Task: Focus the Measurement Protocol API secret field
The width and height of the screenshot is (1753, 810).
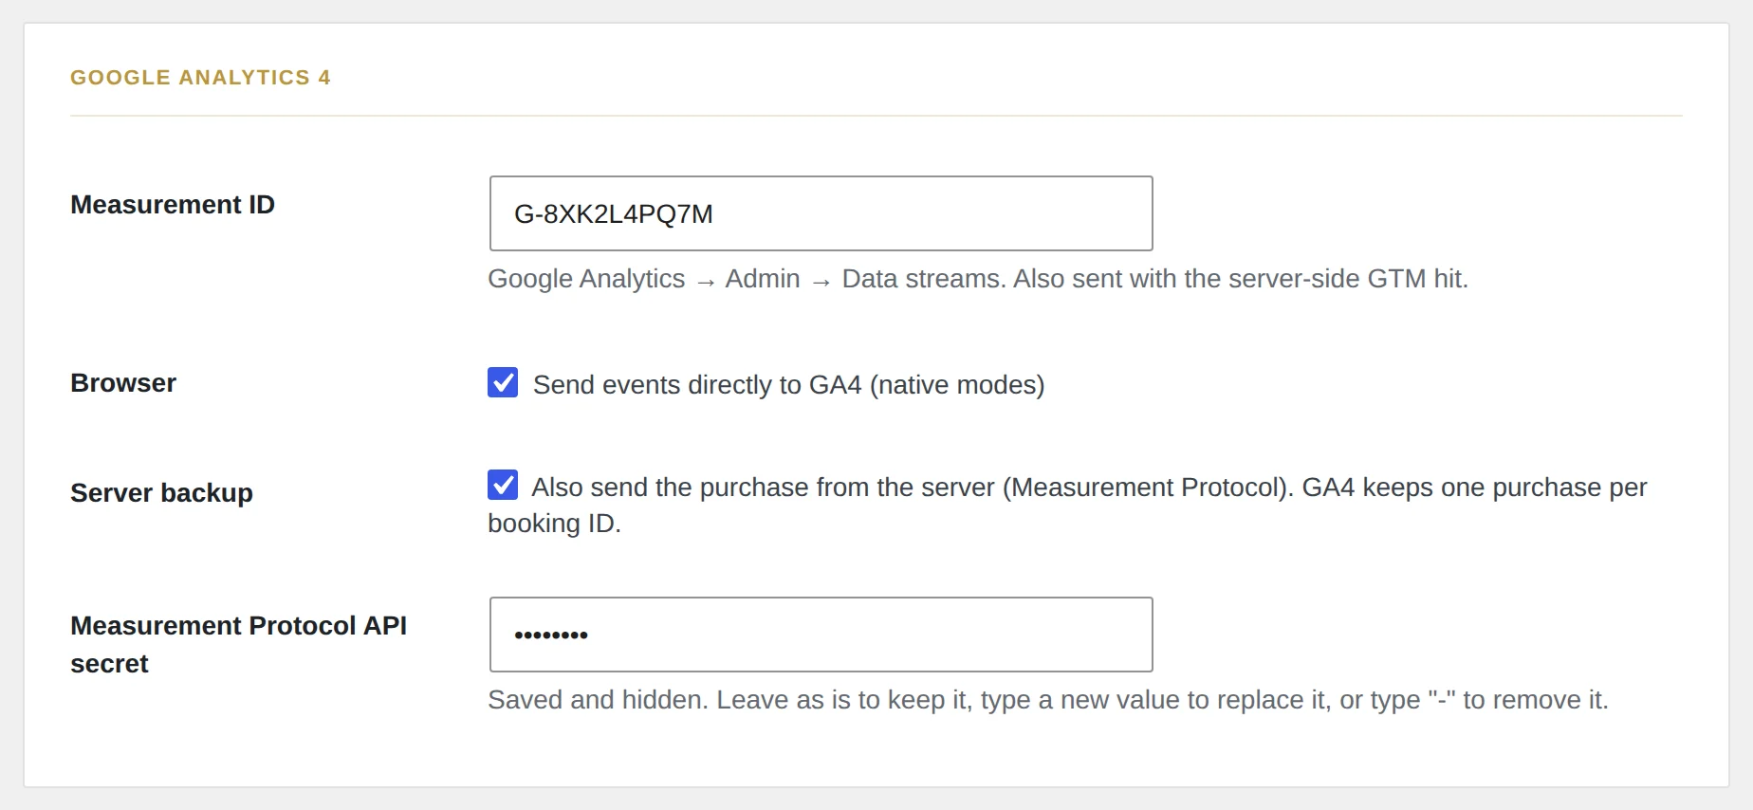Action: (821, 635)
